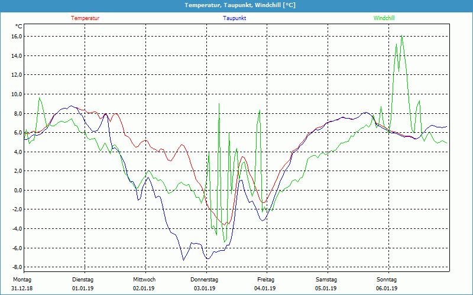This screenshot has height=295, width=473.
Task: Click the Mittwoch day label
Action: click(x=144, y=280)
